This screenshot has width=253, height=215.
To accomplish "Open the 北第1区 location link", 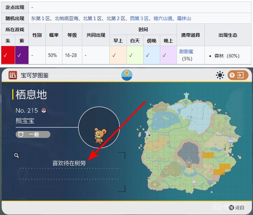I will pos(92,19).
